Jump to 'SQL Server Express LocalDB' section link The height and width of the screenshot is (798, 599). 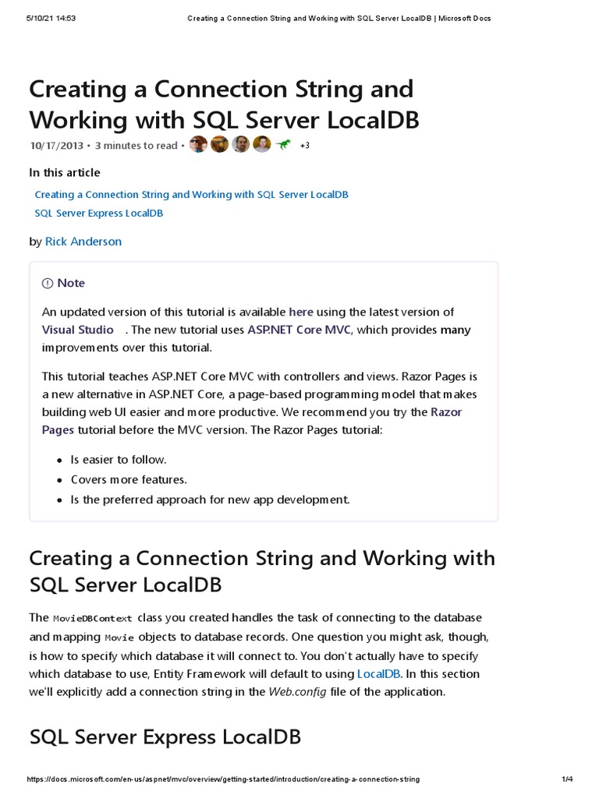tap(99, 214)
